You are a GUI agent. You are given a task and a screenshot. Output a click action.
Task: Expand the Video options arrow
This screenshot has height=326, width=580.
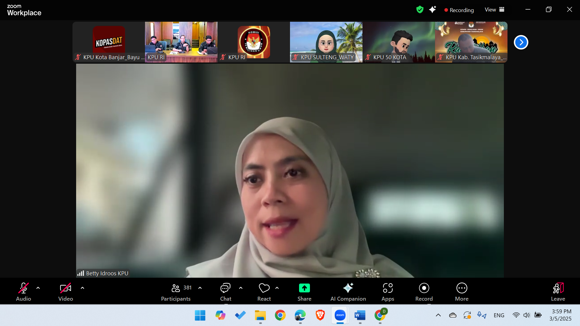coord(82,288)
